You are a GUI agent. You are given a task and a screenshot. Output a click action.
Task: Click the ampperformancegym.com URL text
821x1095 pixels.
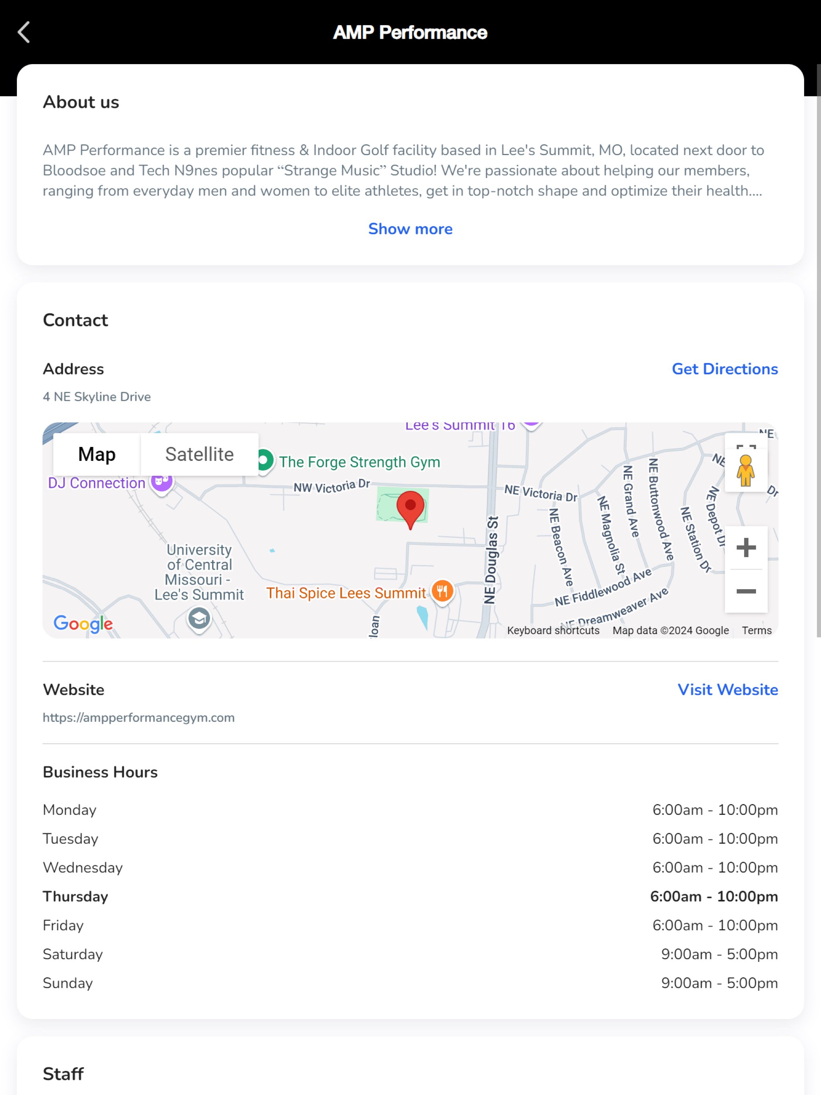click(x=139, y=717)
